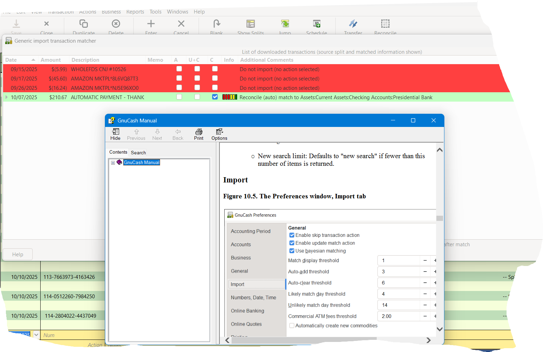The image size is (543, 352).
Task: Open the Schedule transaction icon
Action: point(316,24)
